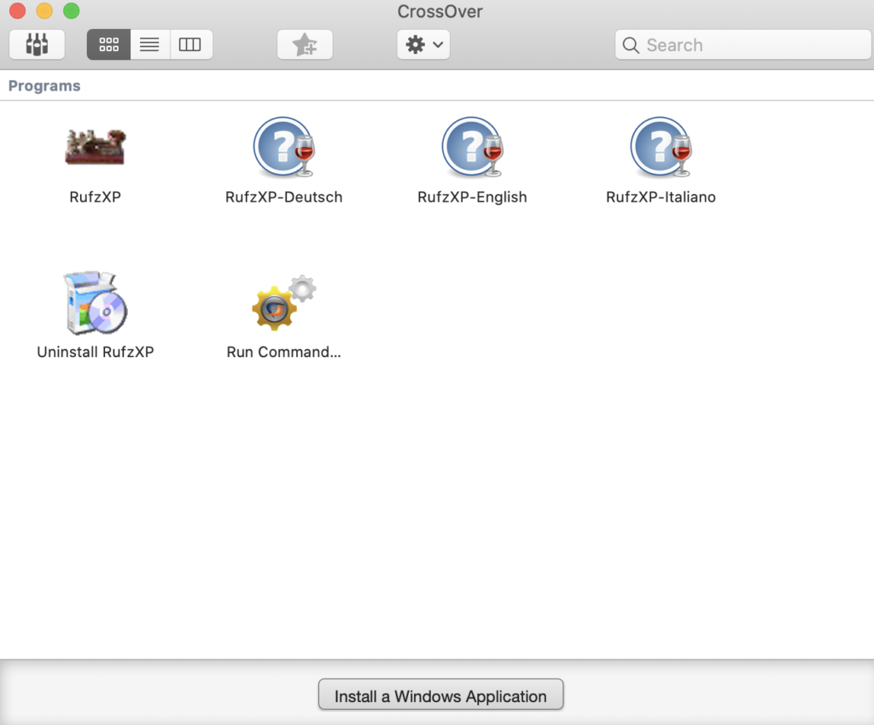Focus the Search input field
This screenshot has width=874, height=725.
pyautogui.click(x=751, y=45)
